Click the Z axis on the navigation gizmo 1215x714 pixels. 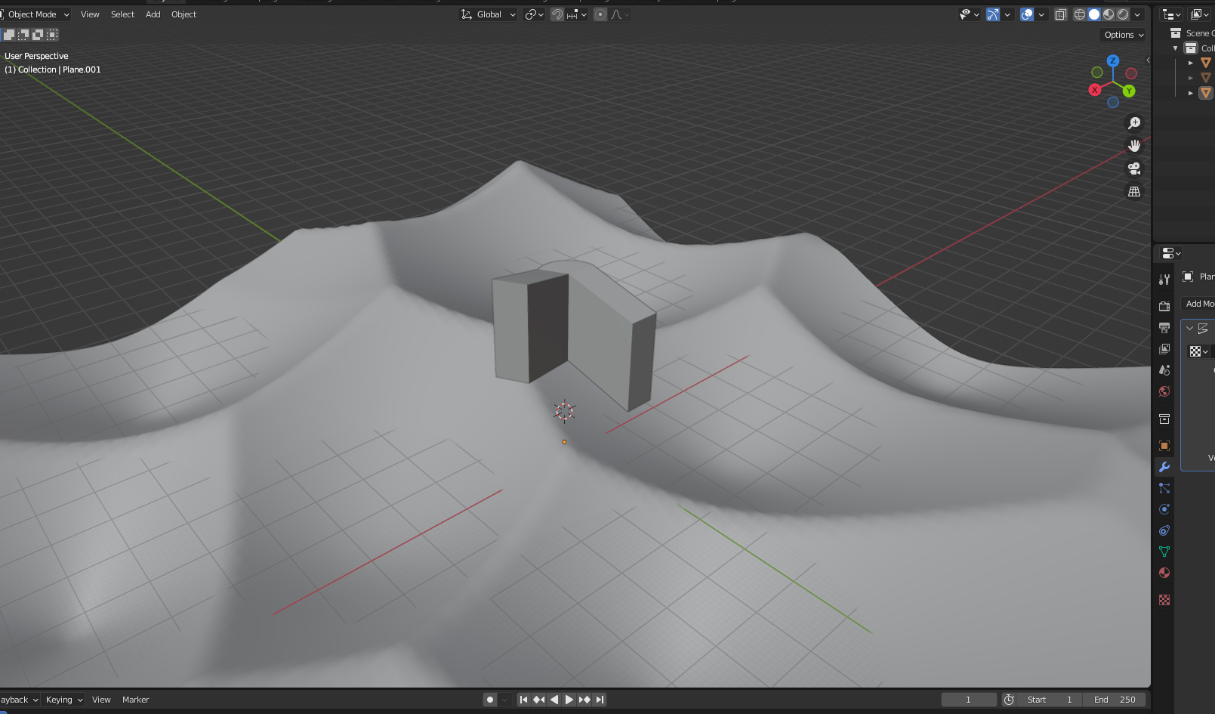[x=1113, y=60]
